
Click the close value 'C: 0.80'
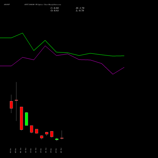pos(55,8)
